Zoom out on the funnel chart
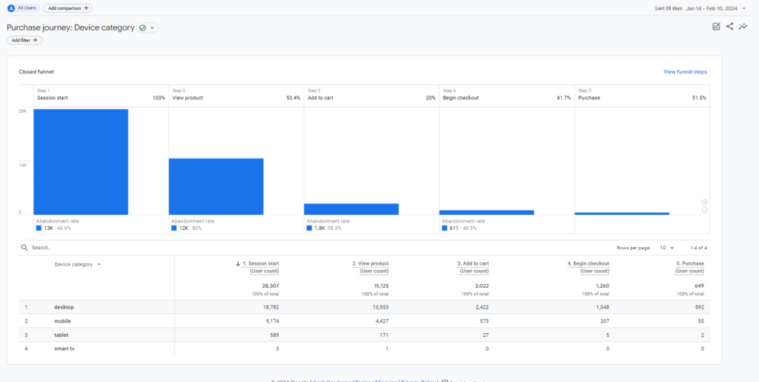Image resolution: width=759 pixels, height=382 pixels. [704, 210]
